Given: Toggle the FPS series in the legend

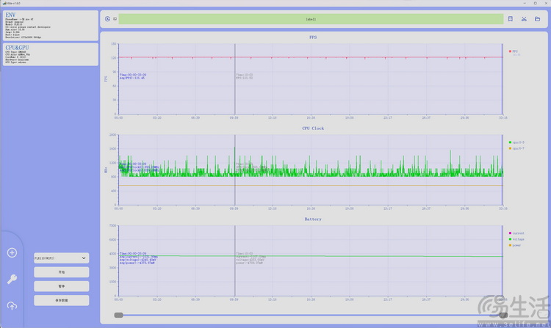Looking at the screenshot, I should point(514,51).
